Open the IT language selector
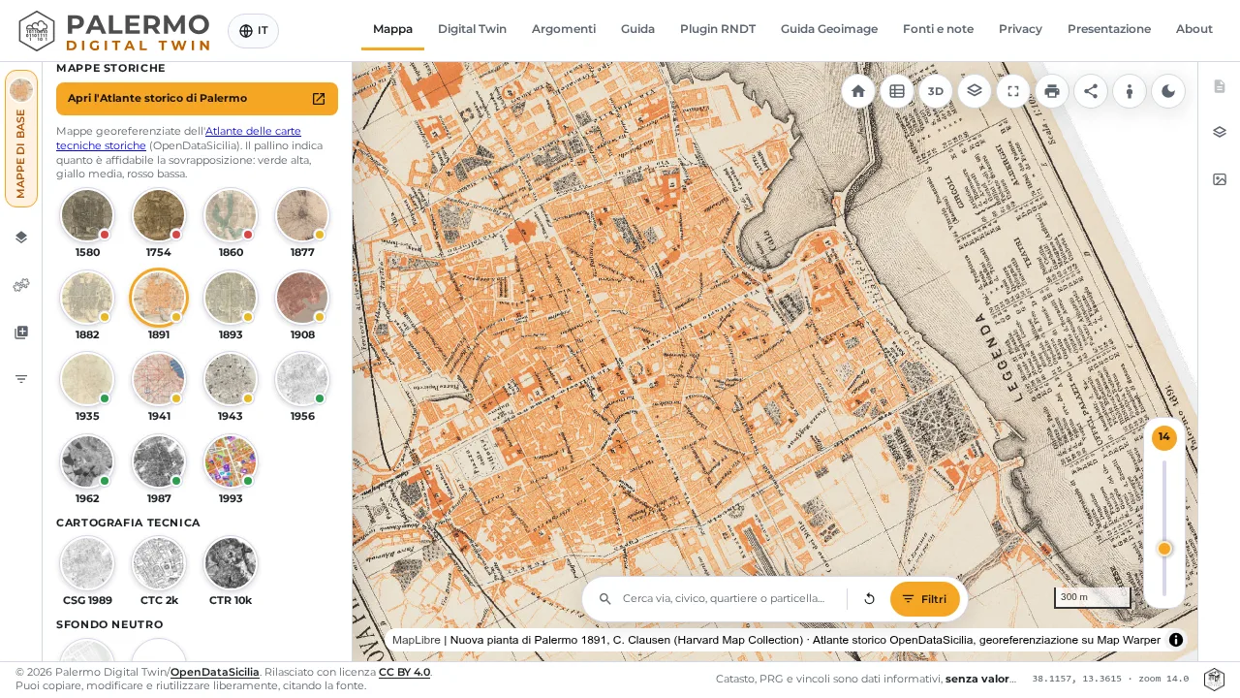Viewport: 1240px width, 698px height. (x=253, y=31)
